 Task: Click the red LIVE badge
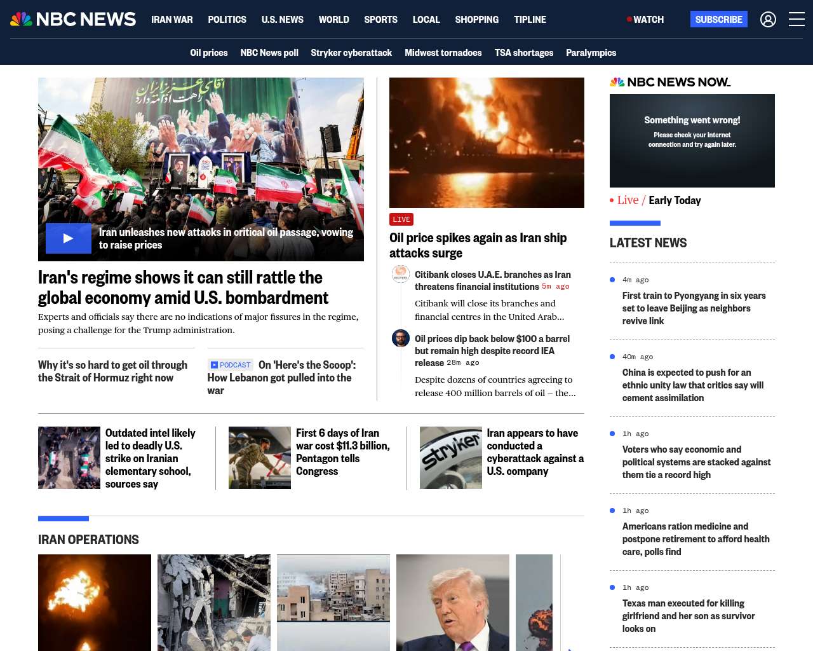point(401,219)
